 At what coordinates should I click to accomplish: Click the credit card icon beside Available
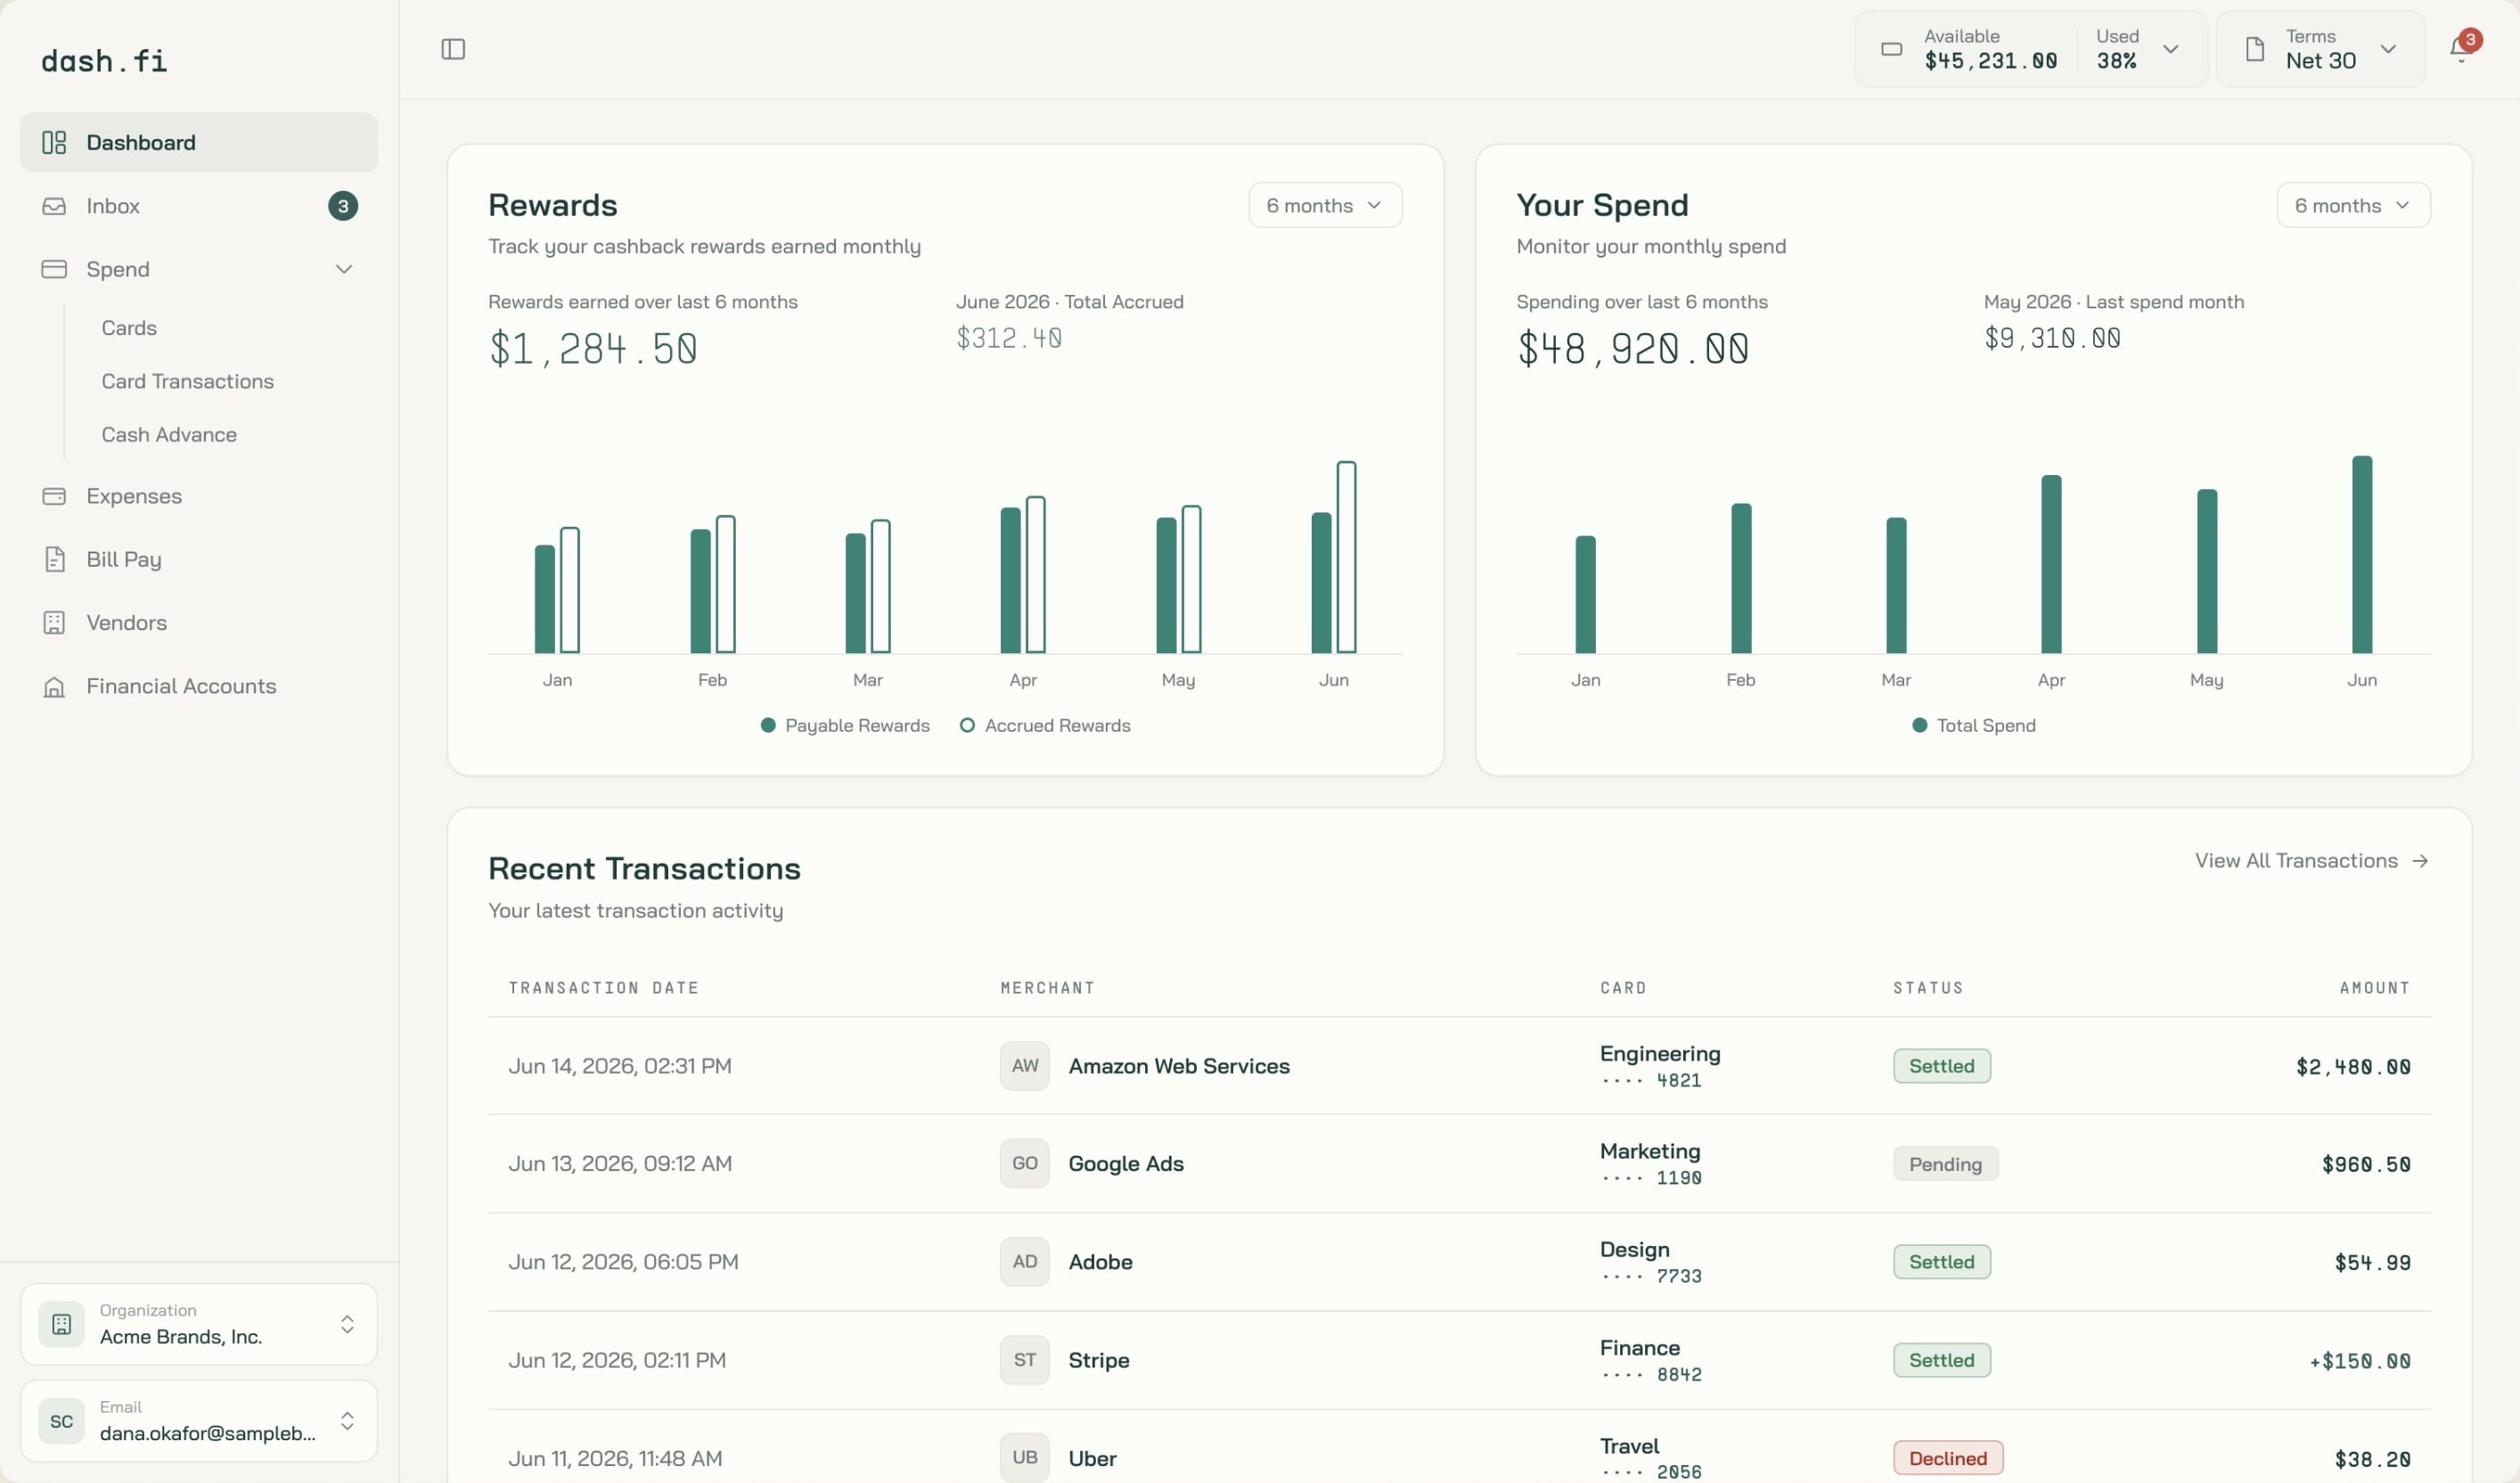click(1891, 49)
